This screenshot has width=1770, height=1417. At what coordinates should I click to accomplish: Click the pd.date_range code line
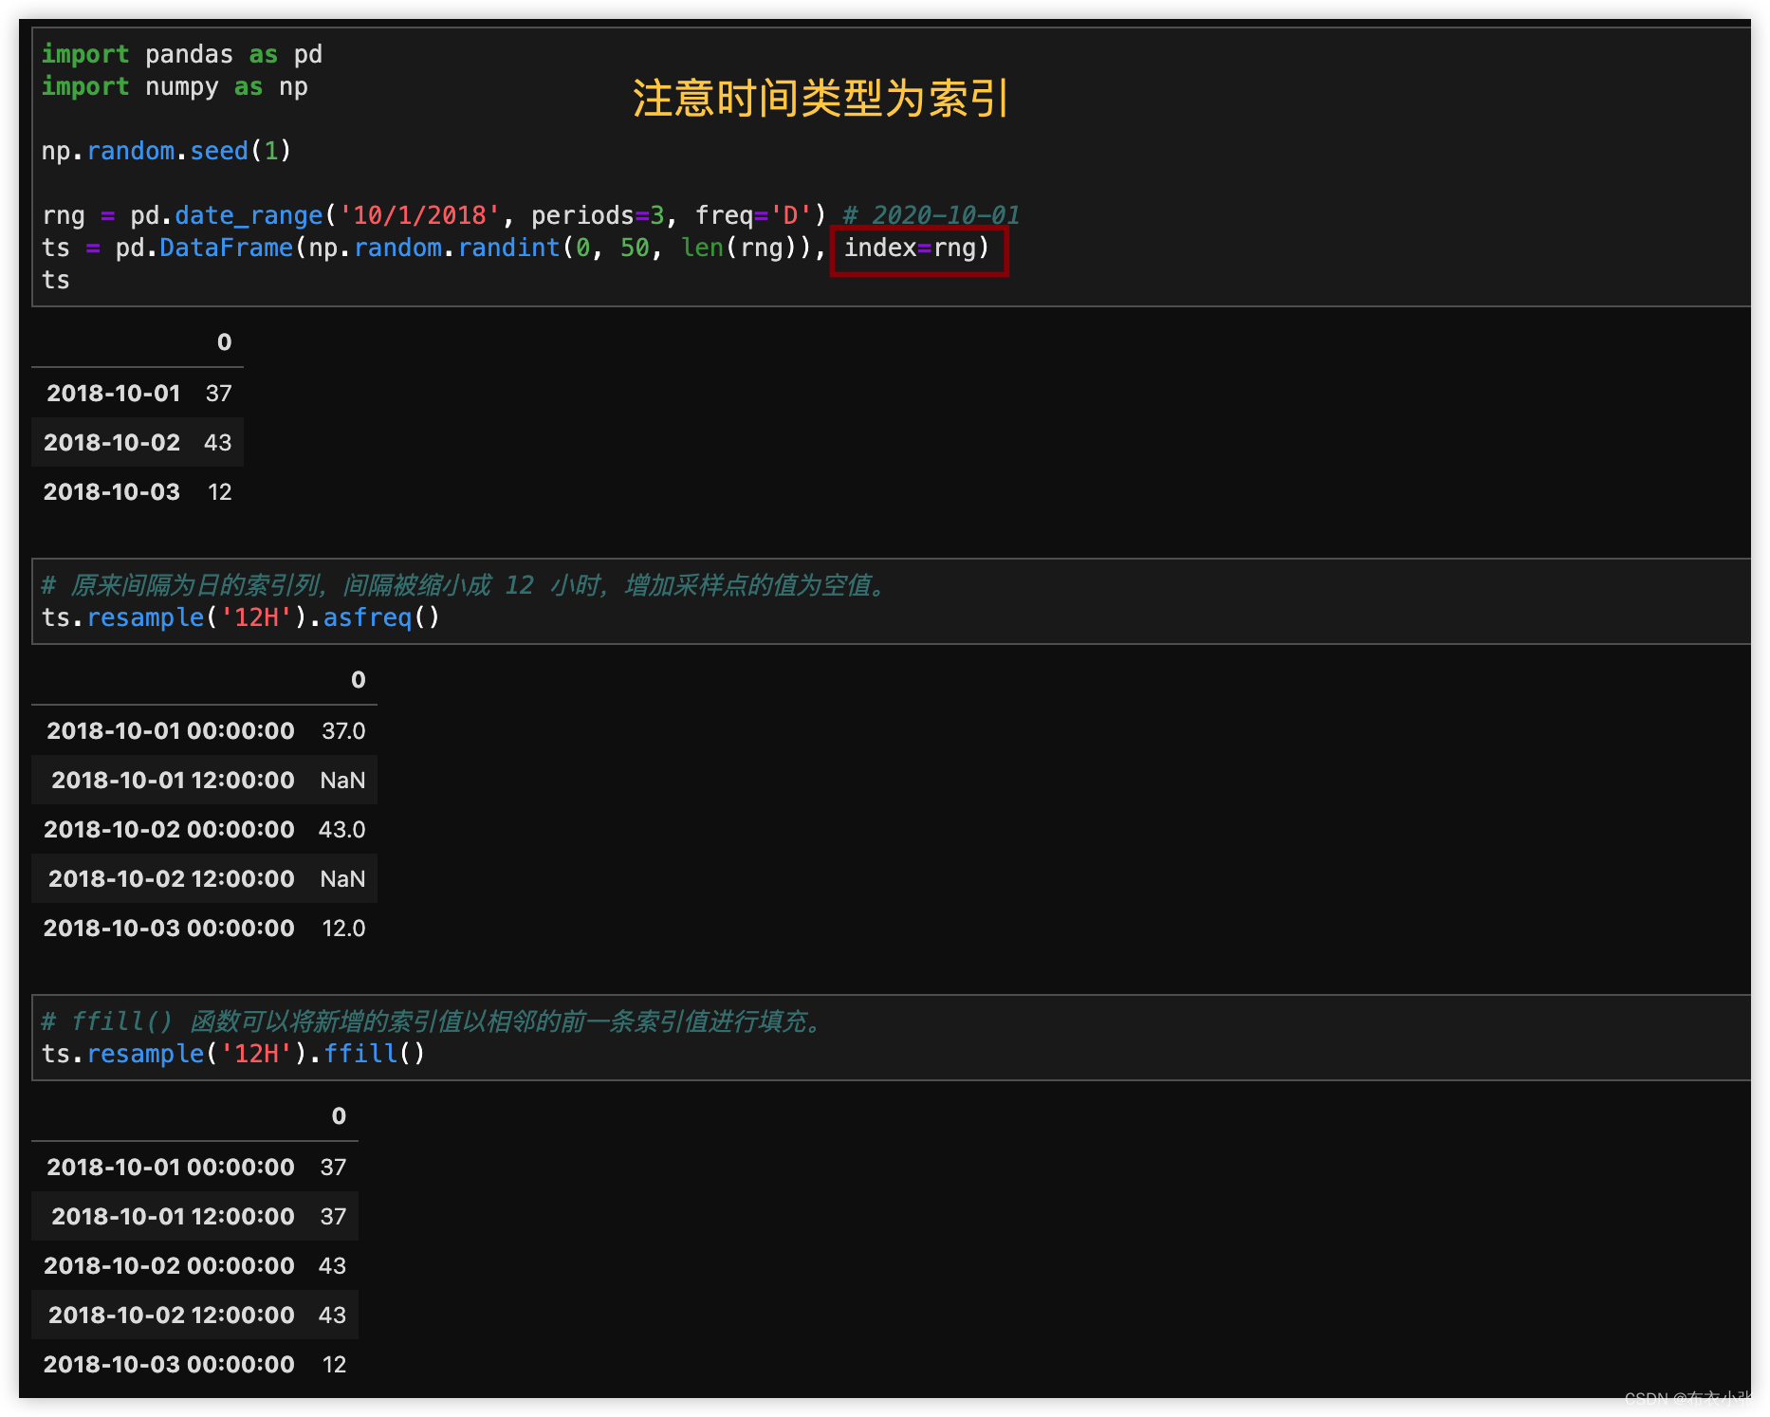[434, 215]
